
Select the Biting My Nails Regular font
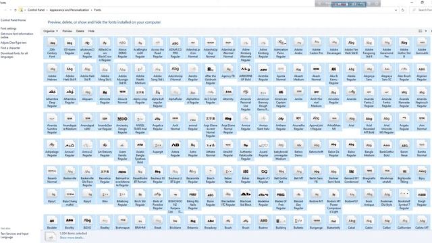click(193, 200)
